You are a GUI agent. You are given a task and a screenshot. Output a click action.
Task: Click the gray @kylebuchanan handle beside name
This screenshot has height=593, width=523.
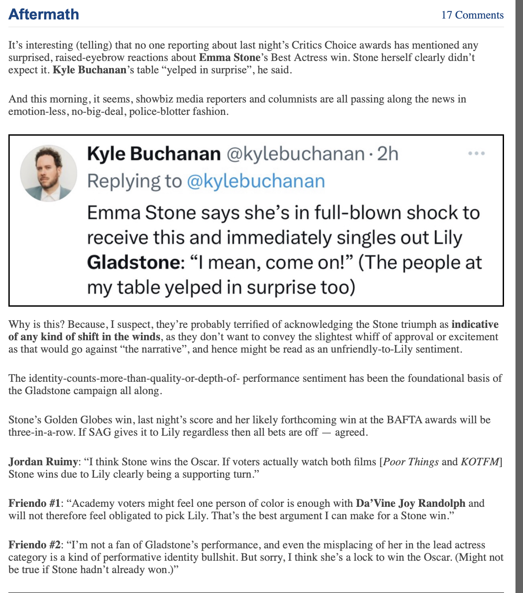tap(296, 154)
